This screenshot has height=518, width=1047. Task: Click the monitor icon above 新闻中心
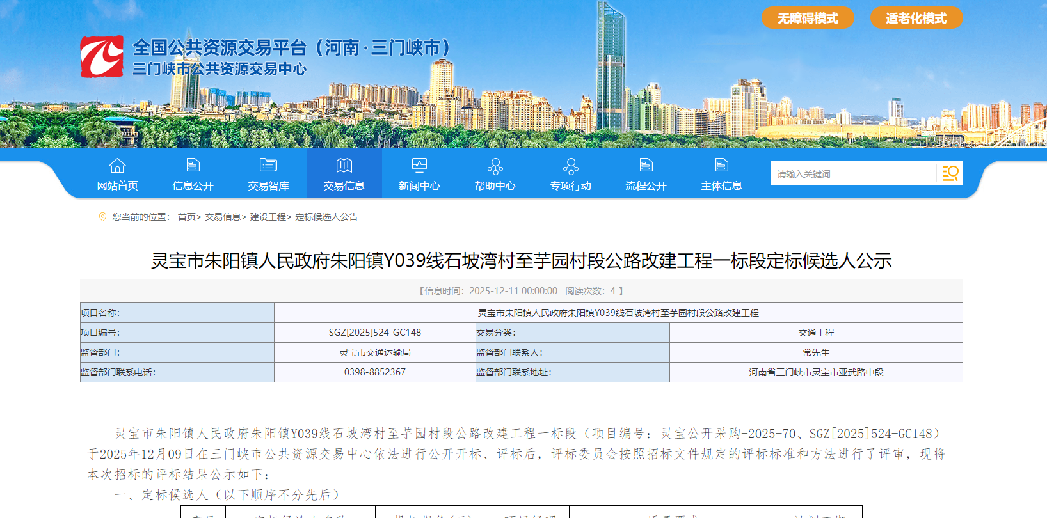(x=419, y=166)
